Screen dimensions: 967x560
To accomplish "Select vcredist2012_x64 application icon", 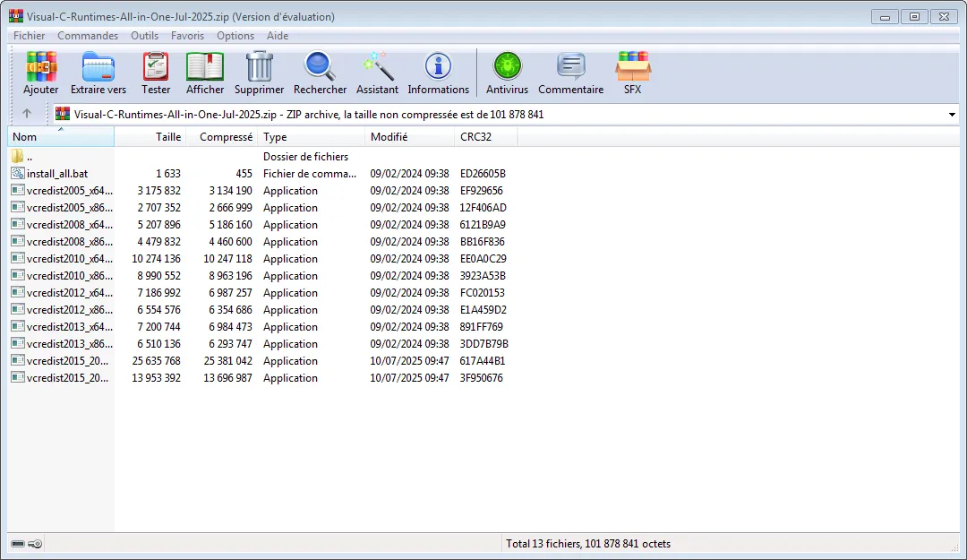I will pyautogui.click(x=18, y=293).
